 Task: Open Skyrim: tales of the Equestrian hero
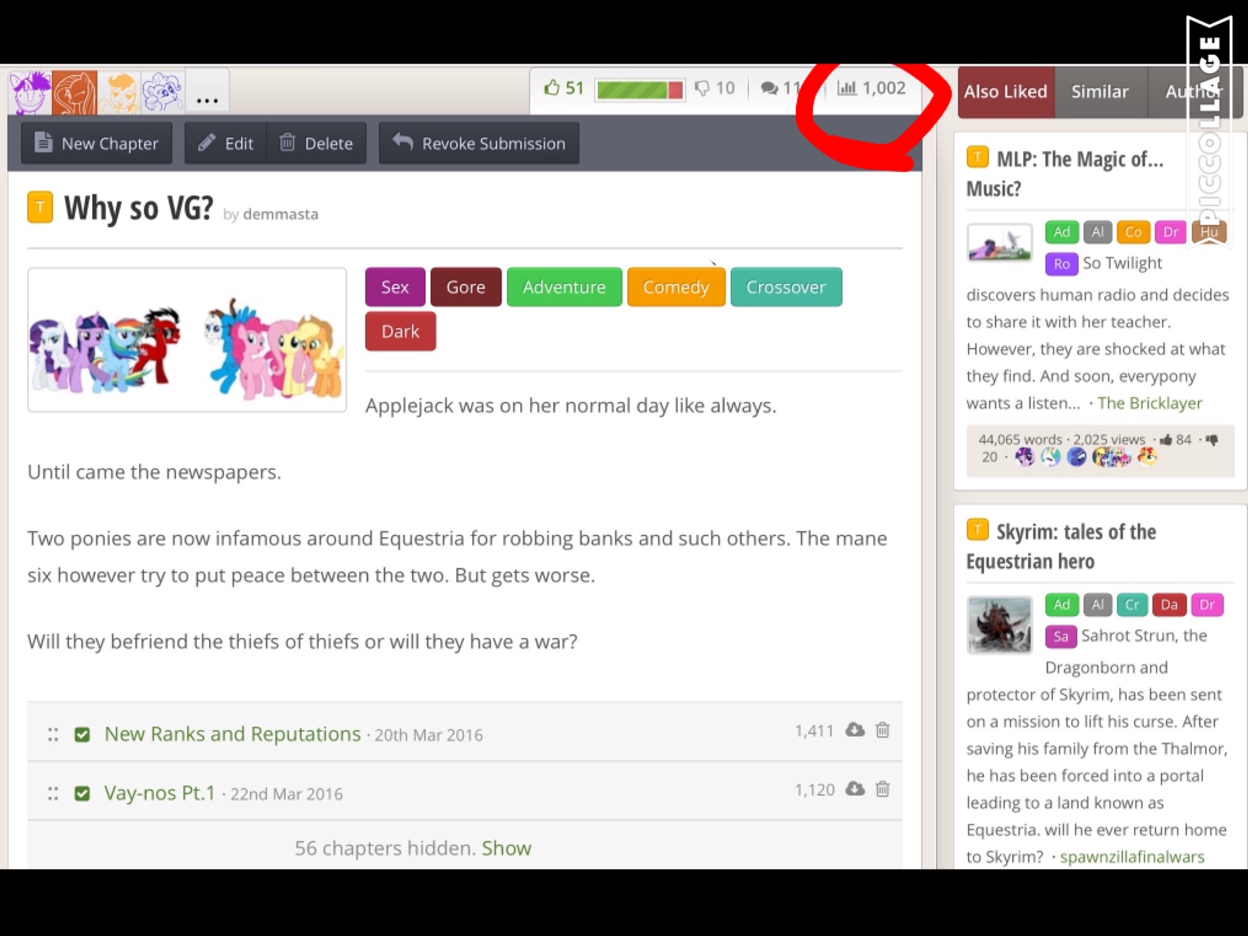coord(1061,547)
